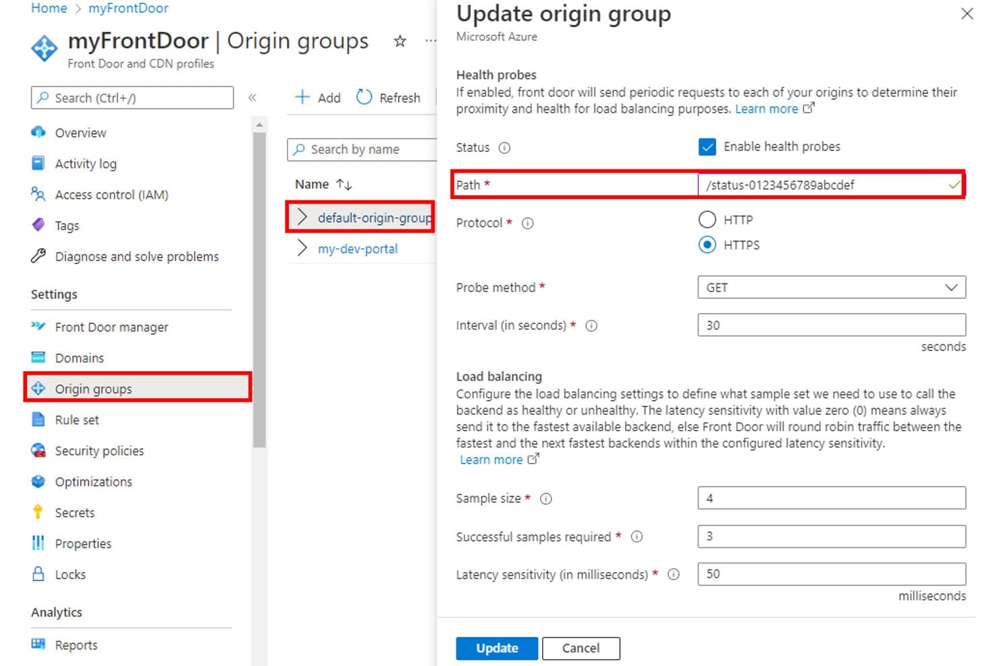Close the Update origin group panel
Screen dimensions: 999x666
[x=967, y=13]
